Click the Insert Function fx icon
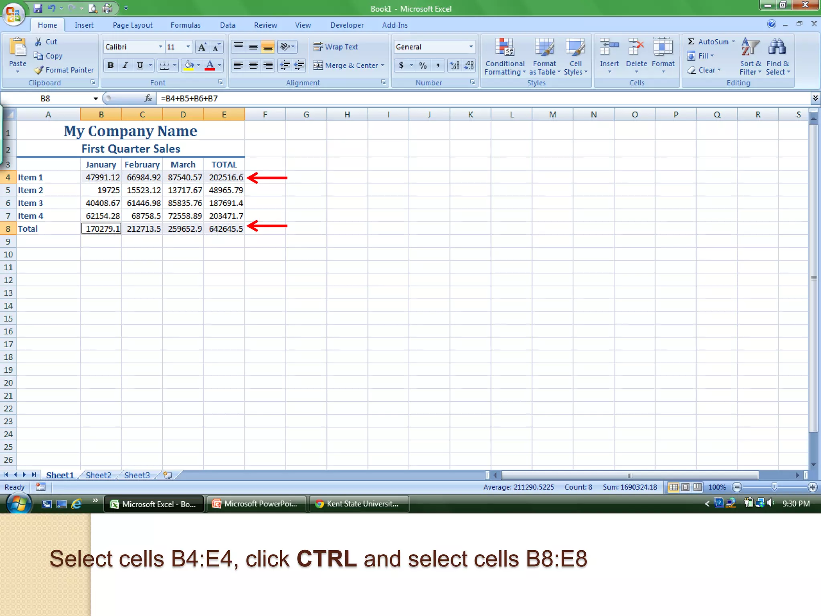Viewport: 821px width, 616px height. pos(148,98)
